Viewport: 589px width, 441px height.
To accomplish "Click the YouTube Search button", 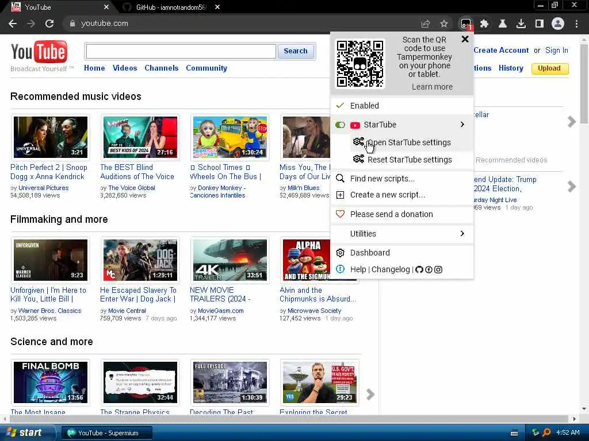I will [296, 51].
